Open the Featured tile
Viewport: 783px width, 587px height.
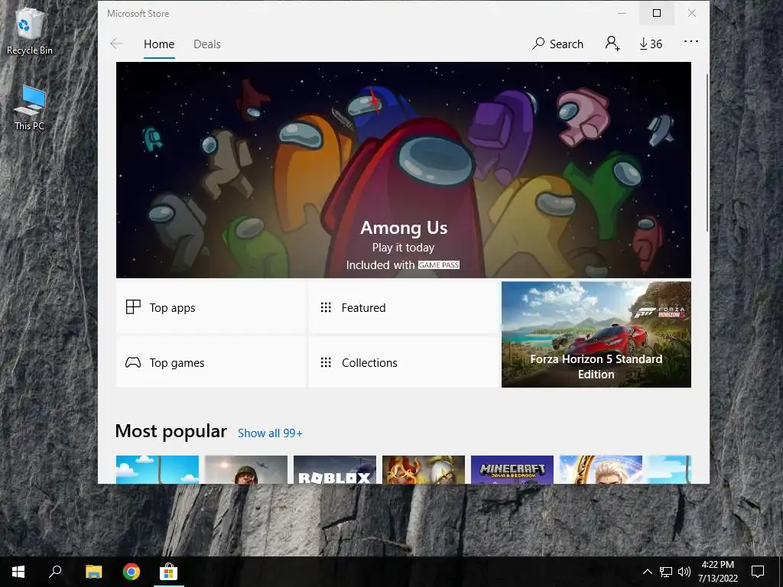coord(404,307)
